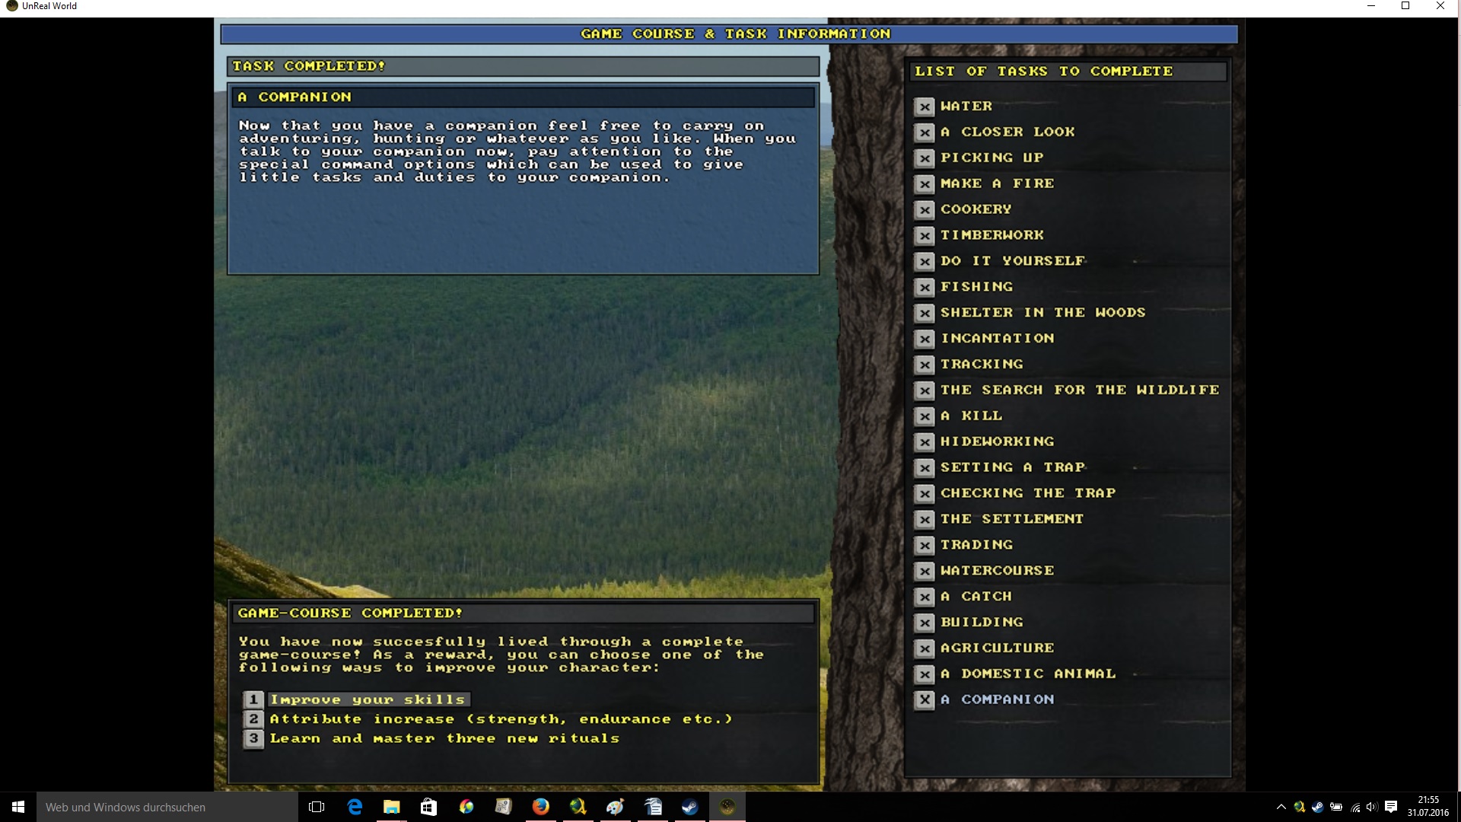Select the TIMBERWORK task entry
1461x822 pixels.
coord(992,235)
